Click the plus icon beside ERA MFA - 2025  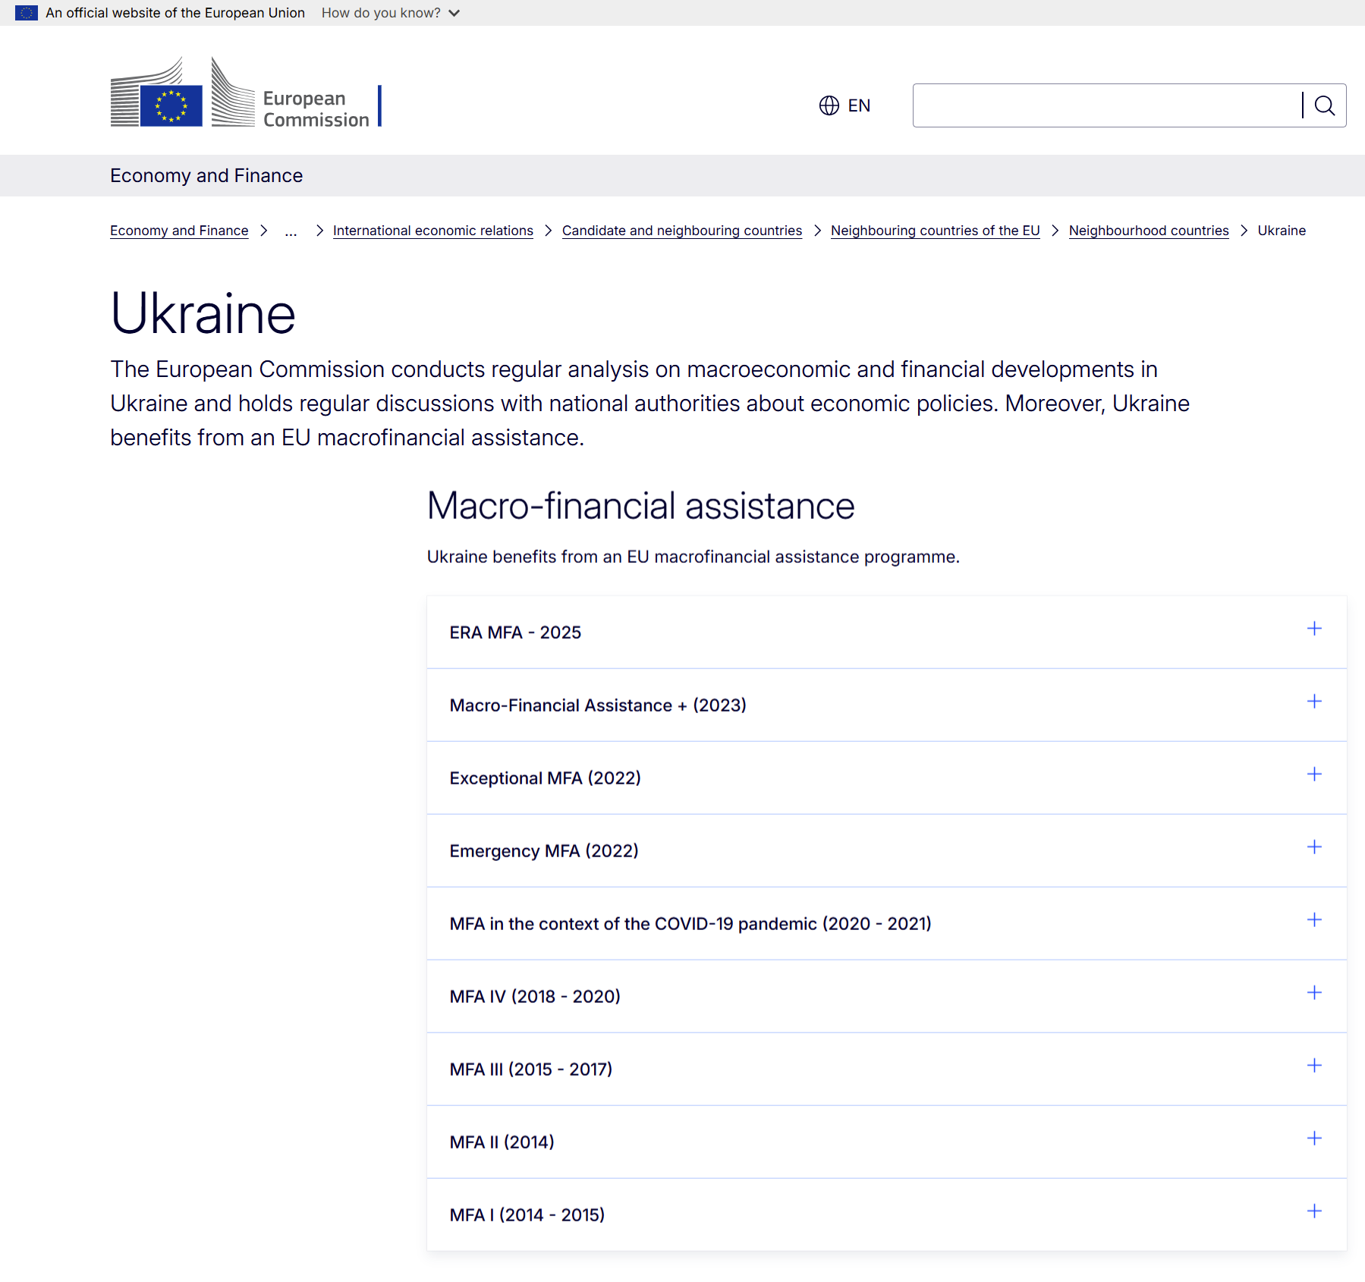click(x=1314, y=629)
